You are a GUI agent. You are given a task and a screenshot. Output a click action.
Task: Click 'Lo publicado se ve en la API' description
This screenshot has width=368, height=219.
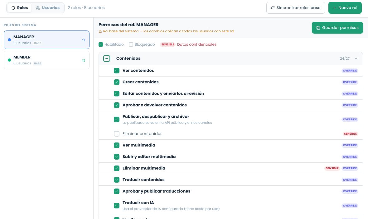point(167,123)
